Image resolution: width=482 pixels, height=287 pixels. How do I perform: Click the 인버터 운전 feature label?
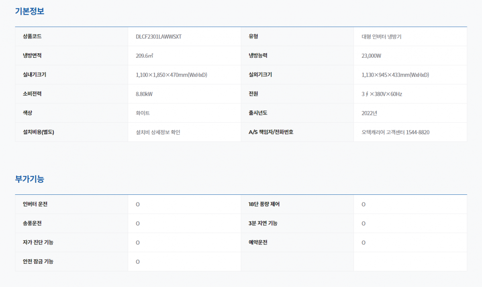point(35,204)
